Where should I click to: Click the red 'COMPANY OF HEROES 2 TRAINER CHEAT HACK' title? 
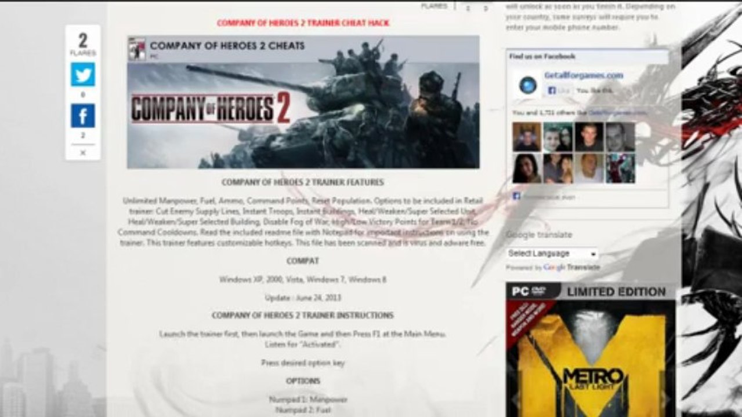point(303,23)
